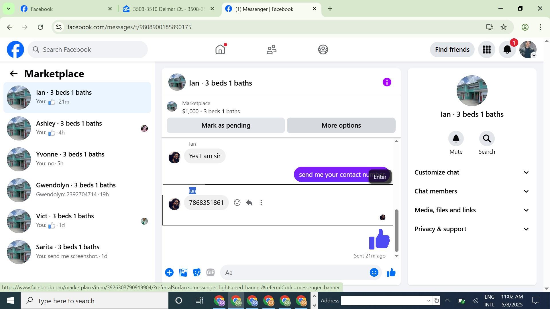Click the Yes I am sir message
This screenshot has height=309, width=550.
[x=205, y=156]
